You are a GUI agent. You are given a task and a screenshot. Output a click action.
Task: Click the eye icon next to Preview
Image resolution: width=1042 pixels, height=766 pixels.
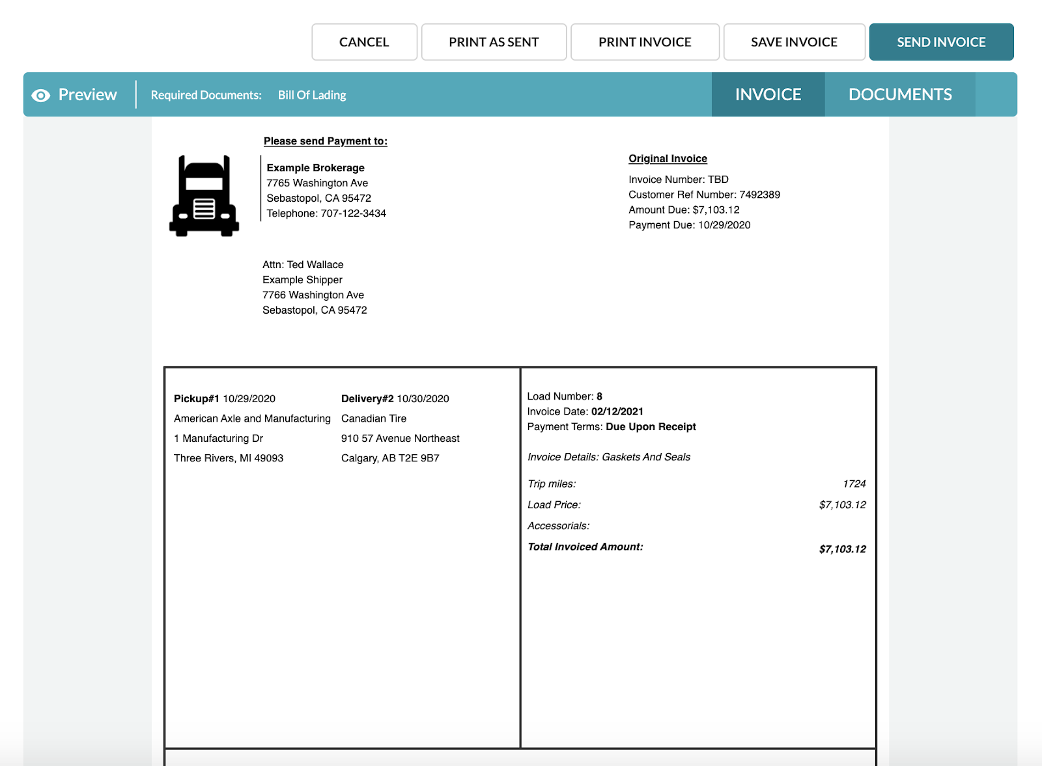41,94
